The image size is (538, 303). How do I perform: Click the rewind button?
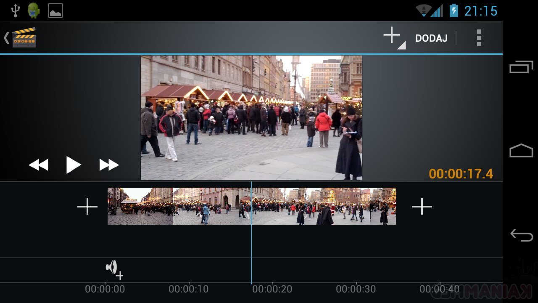[38, 165]
